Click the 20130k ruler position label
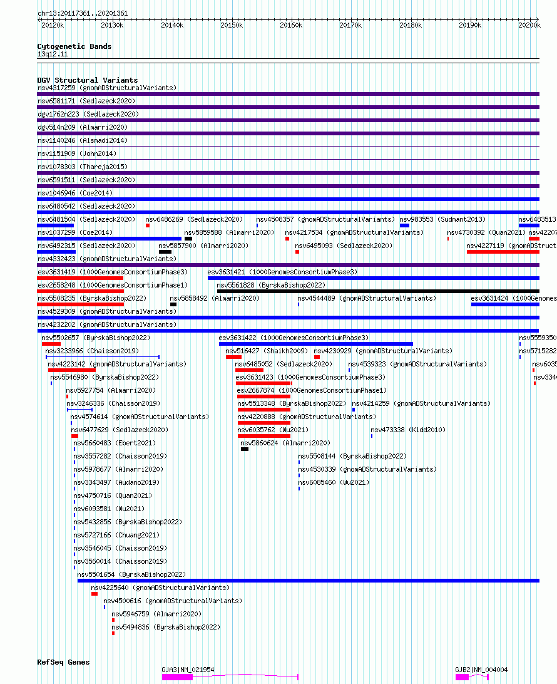Screen dimensions: 557x684 (x=112, y=25)
